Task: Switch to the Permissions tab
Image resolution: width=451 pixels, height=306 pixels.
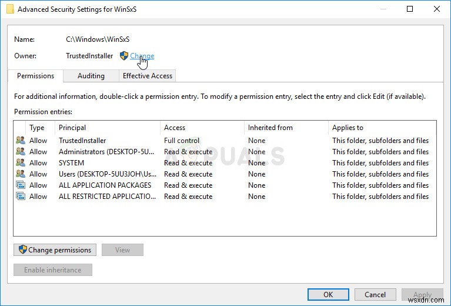Action: [35, 76]
